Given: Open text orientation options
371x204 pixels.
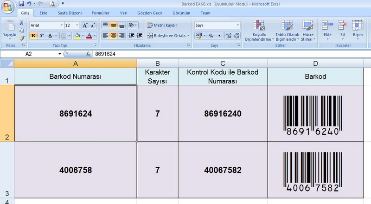Looking at the screenshot, I should [x=132, y=25].
